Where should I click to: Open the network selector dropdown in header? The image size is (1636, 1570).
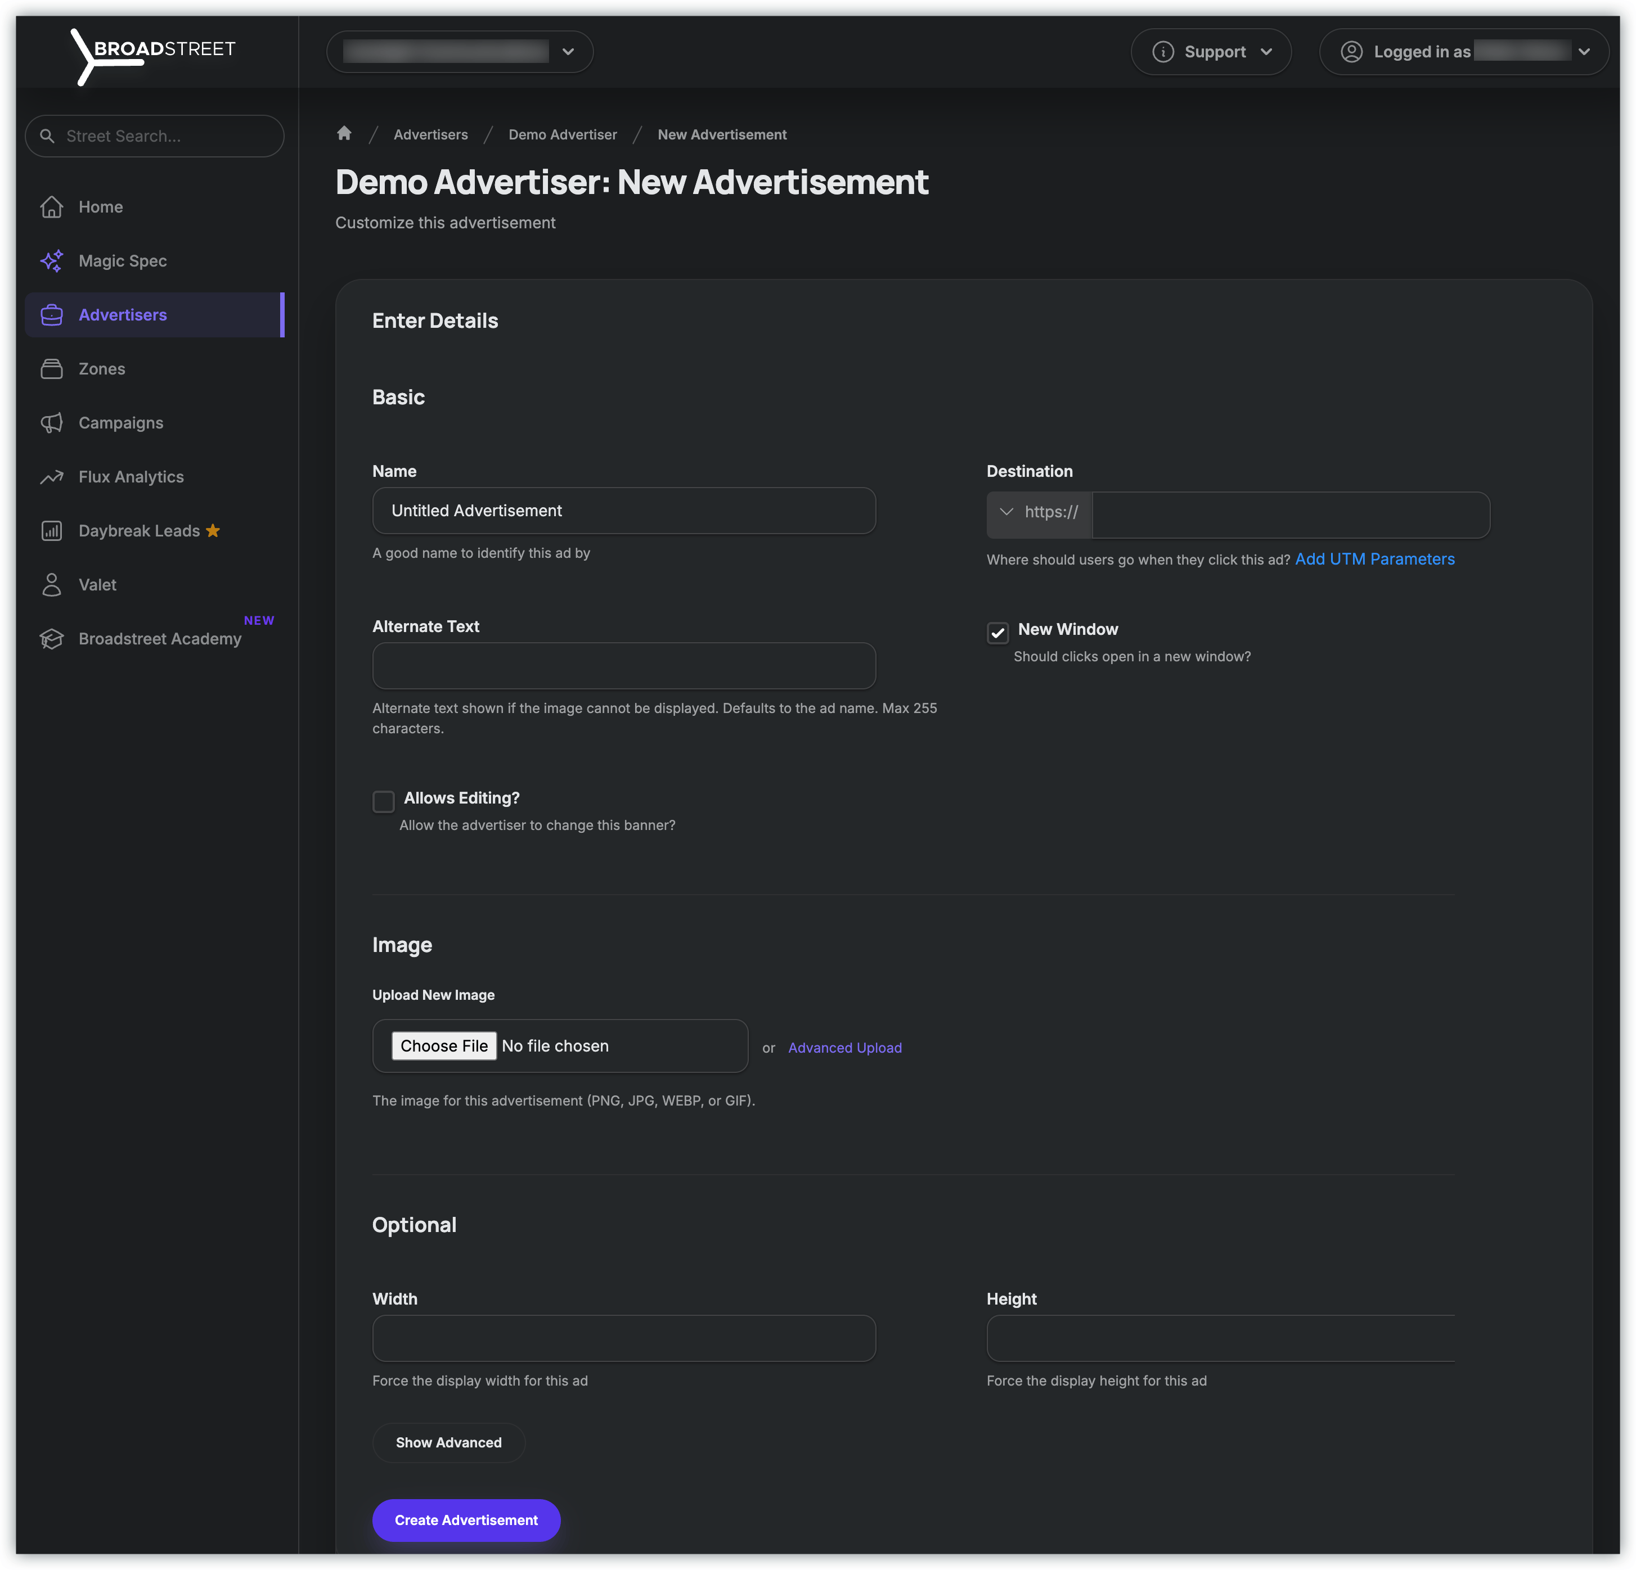pyautogui.click(x=460, y=52)
